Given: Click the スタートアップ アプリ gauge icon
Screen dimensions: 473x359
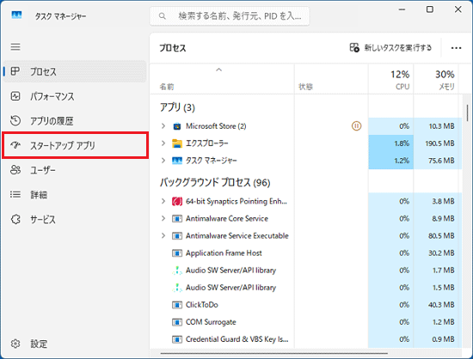Looking at the screenshot, I should click(x=15, y=145).
